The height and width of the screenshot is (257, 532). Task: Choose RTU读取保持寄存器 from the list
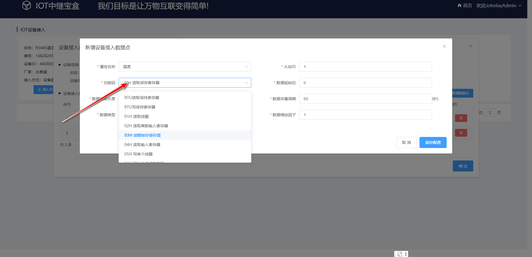pyautogui.click(x=142, y=97)
